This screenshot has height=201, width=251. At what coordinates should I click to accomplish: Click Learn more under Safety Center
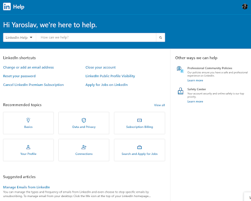point(195,101)
